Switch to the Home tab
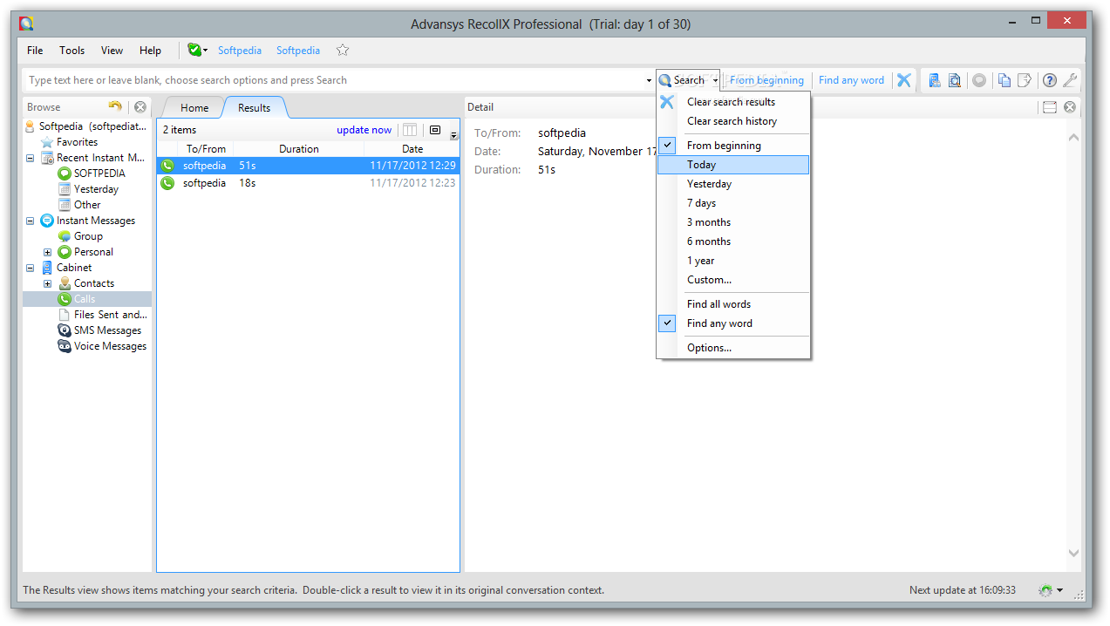This screenshot has width=1110, height=626. pos(194,108)
